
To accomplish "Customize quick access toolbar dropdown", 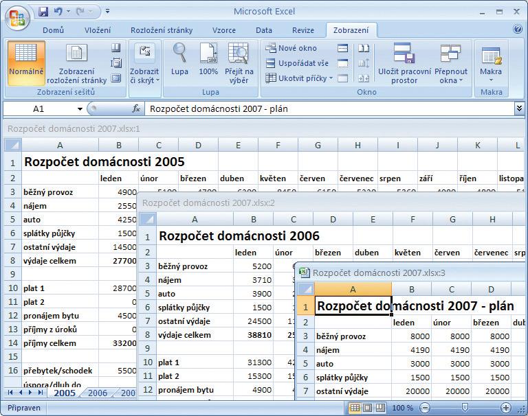I will [107, 12].
